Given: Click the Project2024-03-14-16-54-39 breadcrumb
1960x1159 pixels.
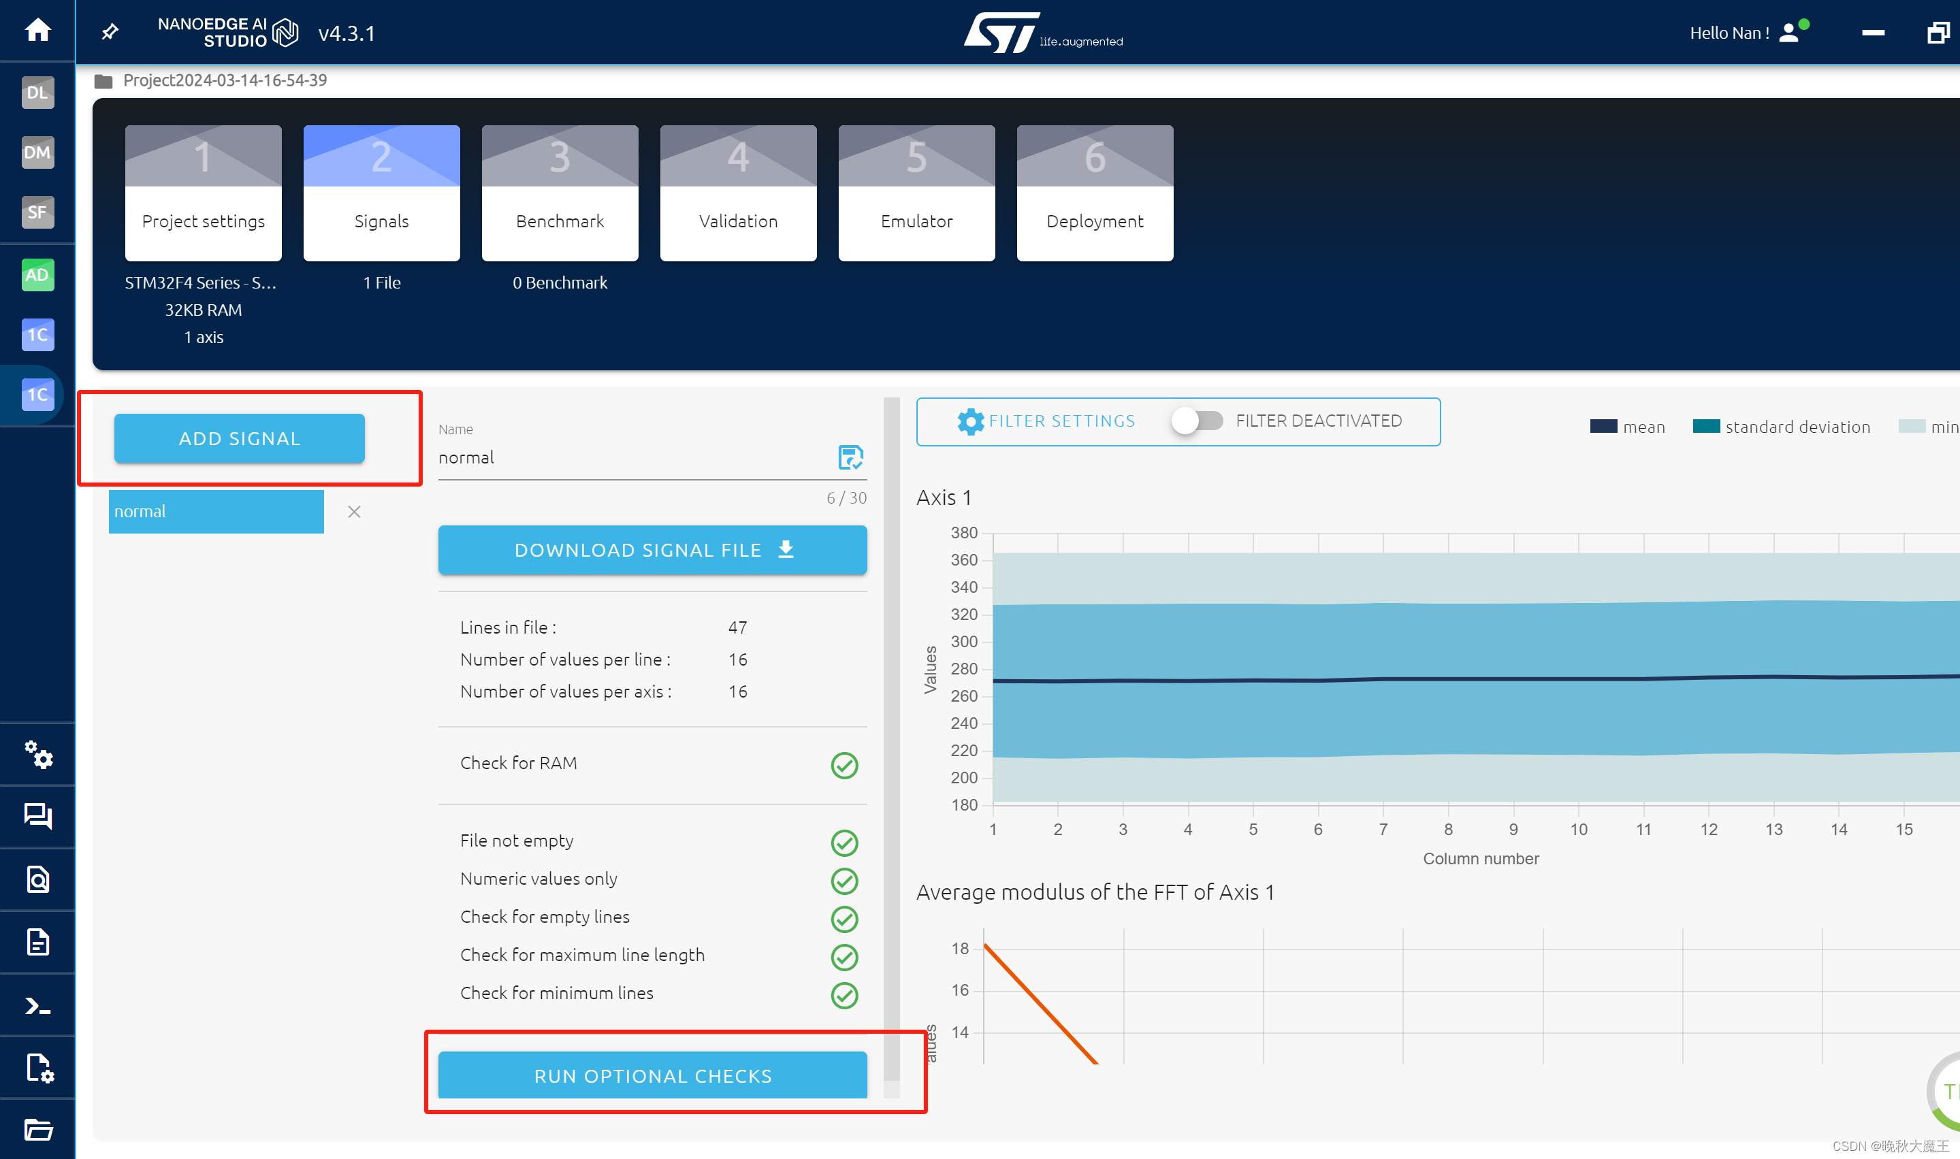Looking at the screenshot, I should point(225,80).
